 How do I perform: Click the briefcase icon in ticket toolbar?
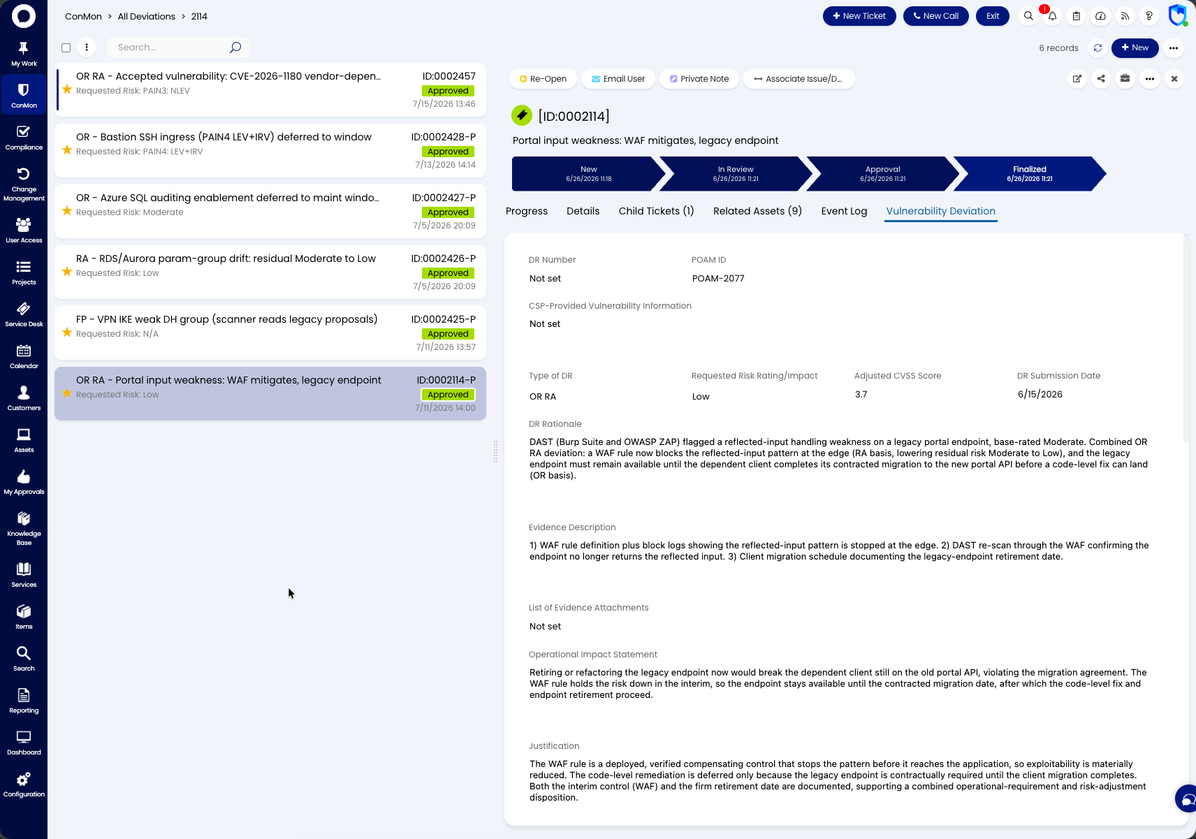coord(1125,79)
